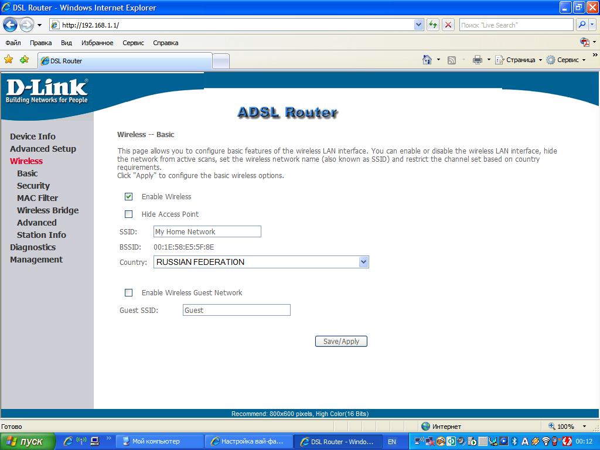The width and height of the screenshot is (600, 450).
Task: Click the Add to Favorites star-plus icon
Action: pos(25,60)
